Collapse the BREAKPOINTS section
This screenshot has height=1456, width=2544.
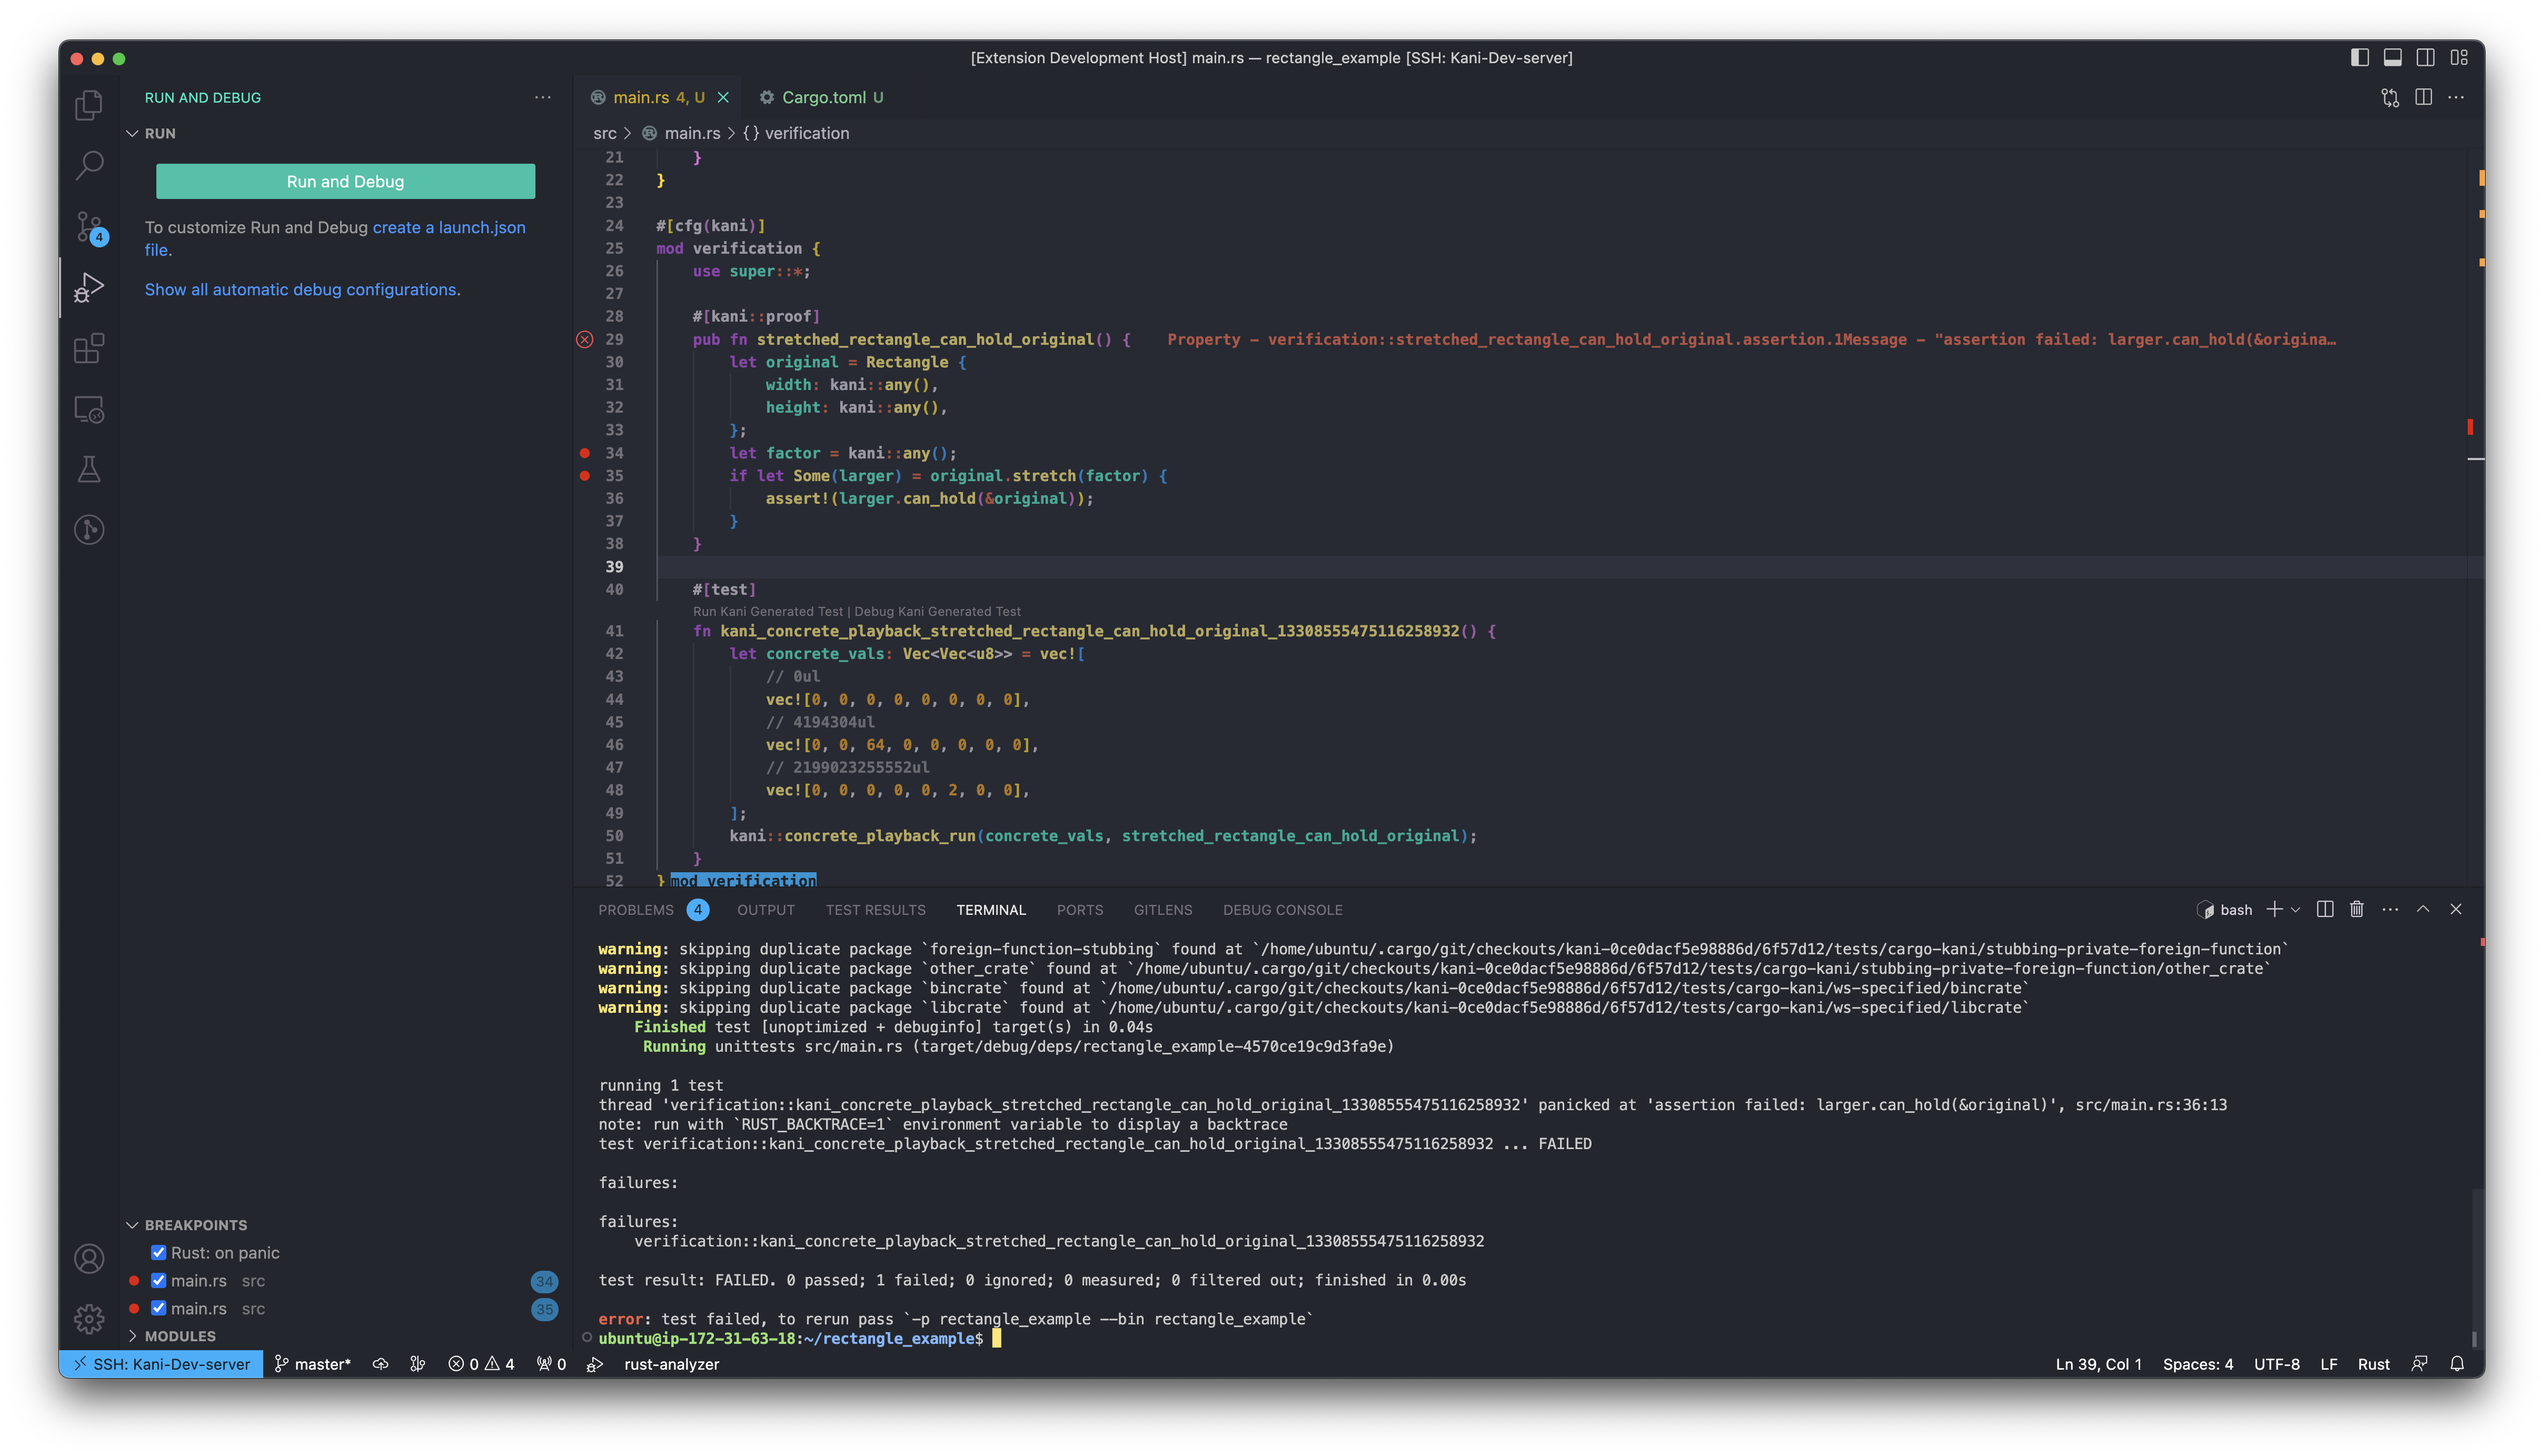coord(132,1225)
